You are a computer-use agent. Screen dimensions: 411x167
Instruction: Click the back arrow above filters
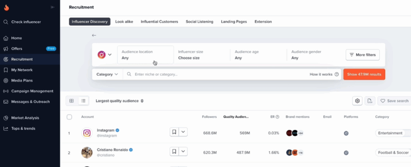click(94, 35)
